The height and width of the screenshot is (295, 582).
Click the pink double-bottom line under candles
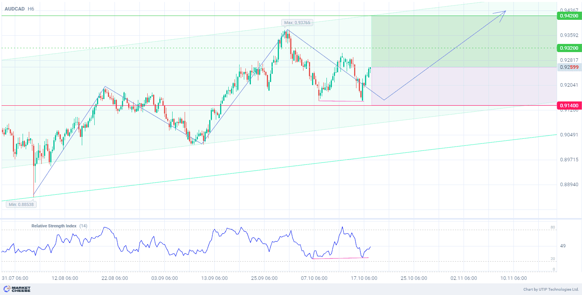tap(341, 101)
